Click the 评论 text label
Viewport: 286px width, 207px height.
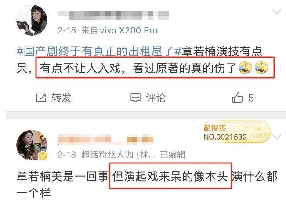pos(156,98)
